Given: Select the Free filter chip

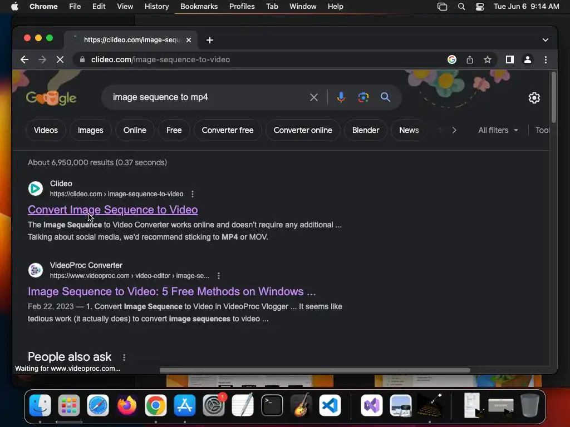Looking at the screenshot, I should pos(174,130).
